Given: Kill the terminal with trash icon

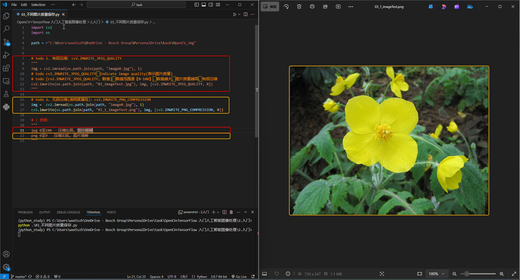Looking at the screenshot, I should [231, 212].
